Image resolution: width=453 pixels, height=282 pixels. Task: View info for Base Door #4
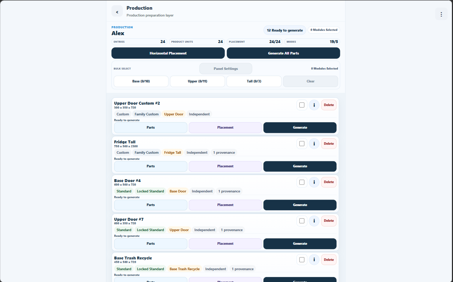coord(314,182)
